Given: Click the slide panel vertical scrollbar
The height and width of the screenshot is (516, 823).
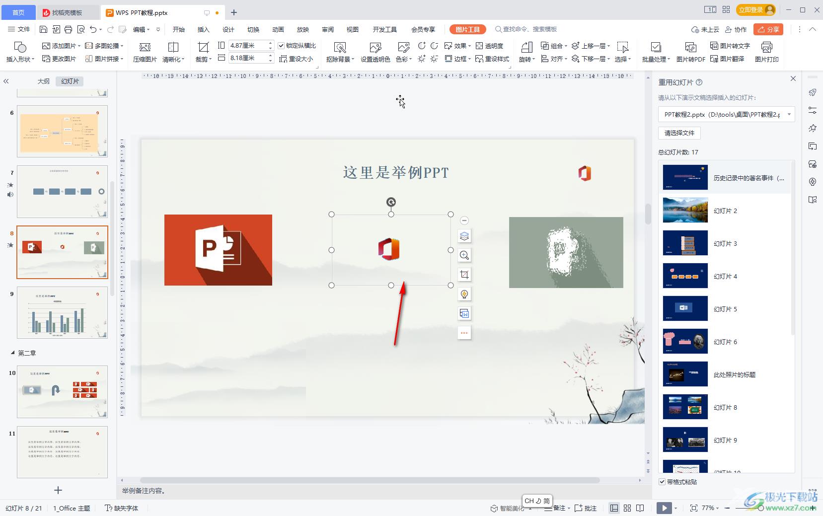Looking at the screenshot, I should pos(112,238).
